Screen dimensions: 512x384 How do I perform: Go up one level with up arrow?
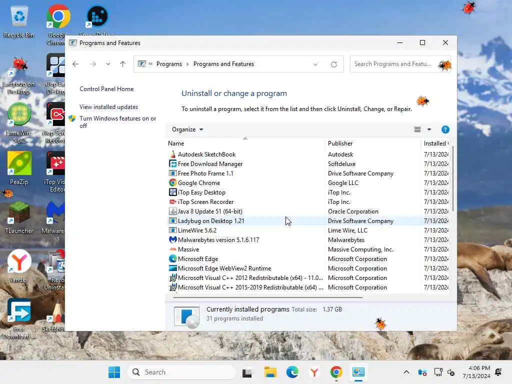pyautogui.click(x=123, y=64)
